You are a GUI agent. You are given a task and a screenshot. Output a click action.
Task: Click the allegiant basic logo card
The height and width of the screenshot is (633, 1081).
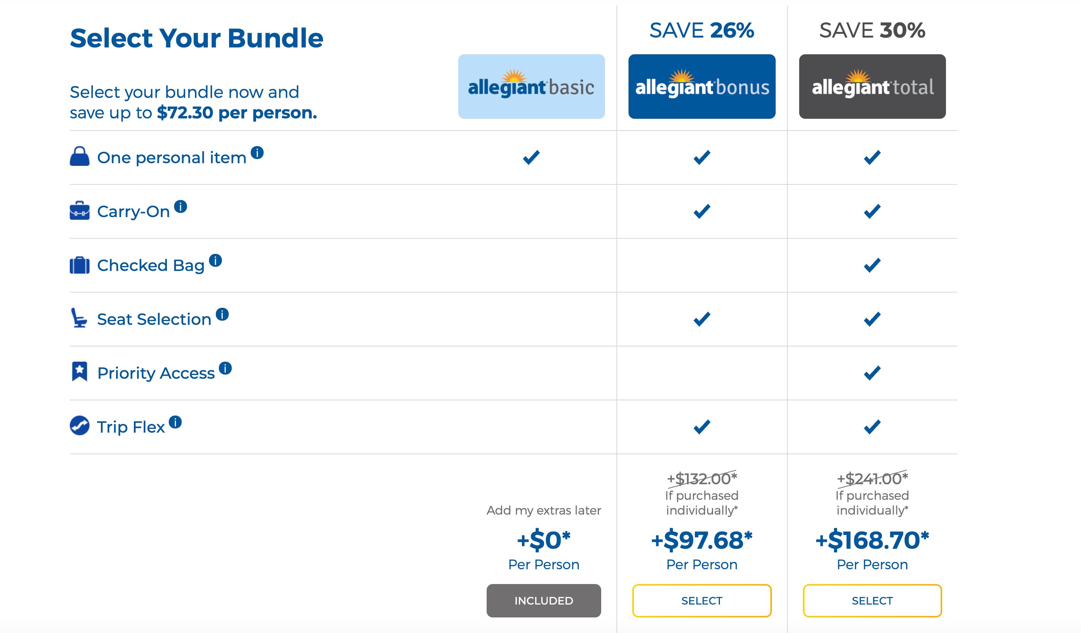(x=531, y=87)
